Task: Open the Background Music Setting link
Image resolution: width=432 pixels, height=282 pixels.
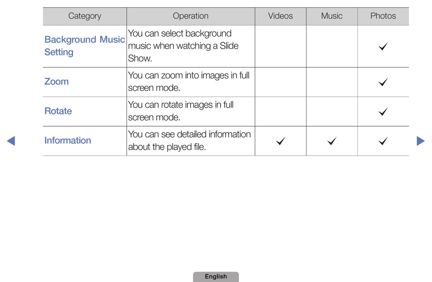Action: click(x=85, y=46)
